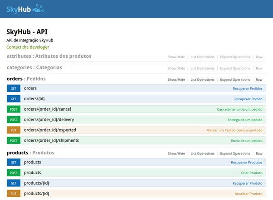273x200 pixels.
Task: Click the POST badge for orders/{order_id}/delivery
Action: coord(14,120)
